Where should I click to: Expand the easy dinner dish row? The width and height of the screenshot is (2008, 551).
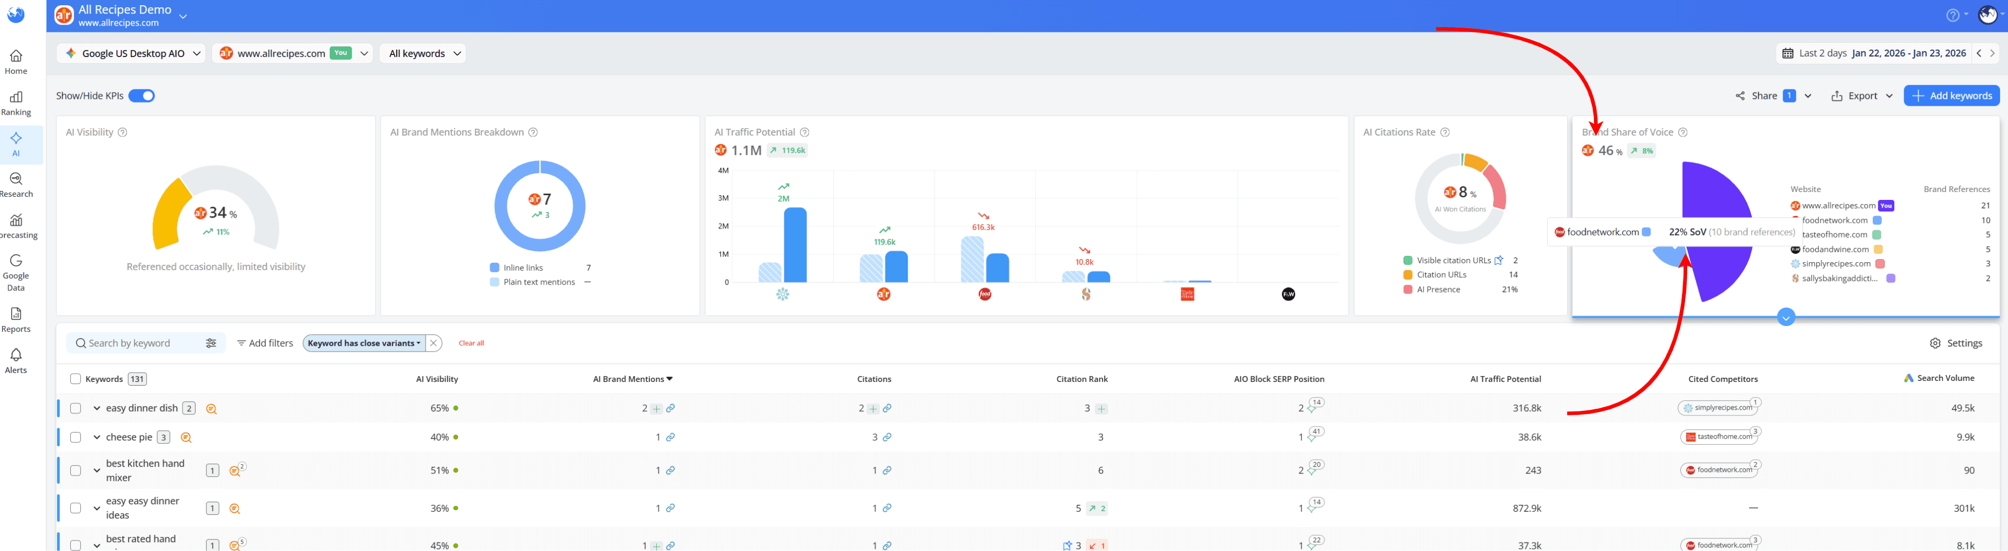(96, 409)
